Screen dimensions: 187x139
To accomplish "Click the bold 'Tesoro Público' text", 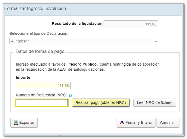I will 83,64.
